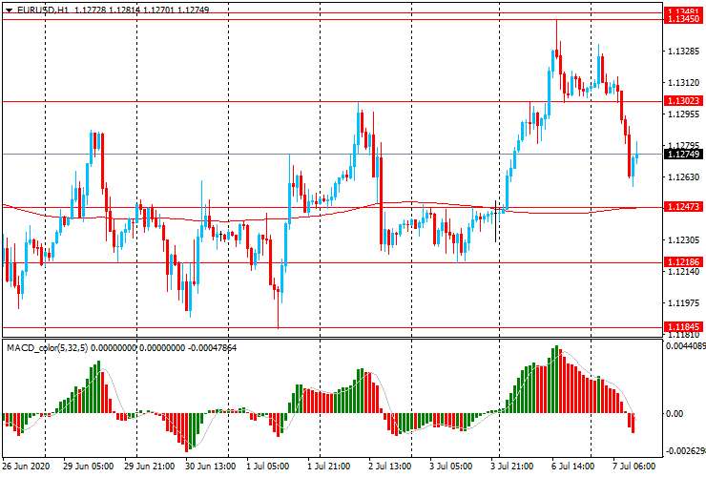This screenshot has height=477, width=706.
Task: Click the -0.002629 MACD scale minimum value
Action: (685, 451)
